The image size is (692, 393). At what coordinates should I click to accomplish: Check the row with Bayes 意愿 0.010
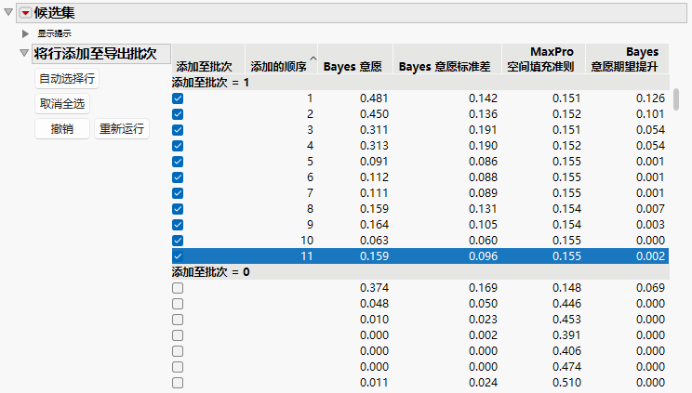[178, 320]
